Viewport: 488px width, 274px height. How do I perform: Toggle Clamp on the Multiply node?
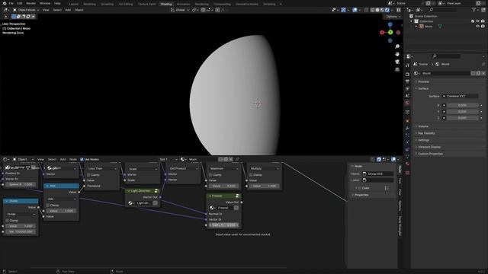(x=251, y=175)
